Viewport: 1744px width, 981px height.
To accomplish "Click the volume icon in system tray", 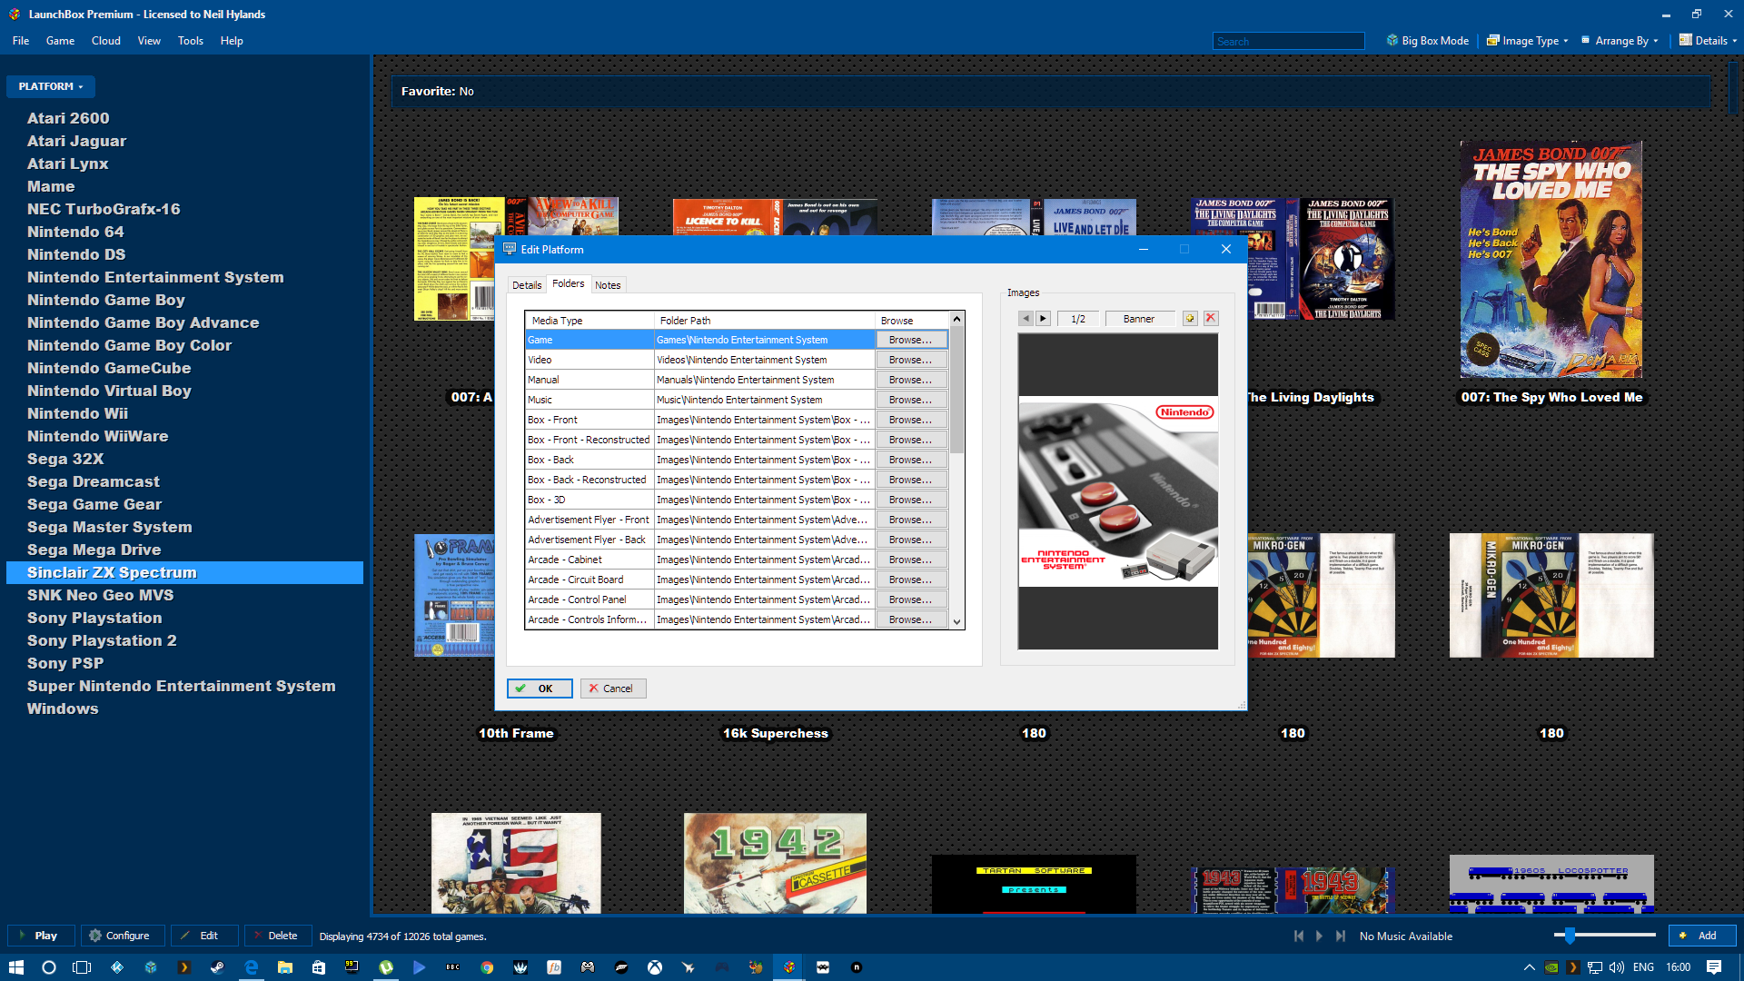I will pos(1617,967).
